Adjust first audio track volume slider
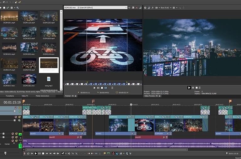The image size is (241, 159). [x=3, y=134]
